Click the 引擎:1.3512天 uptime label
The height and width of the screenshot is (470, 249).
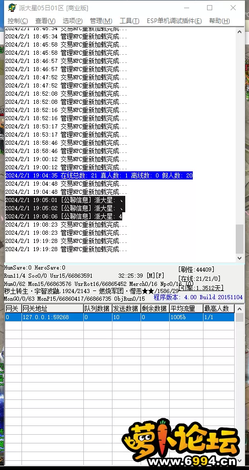click(201, 288)
